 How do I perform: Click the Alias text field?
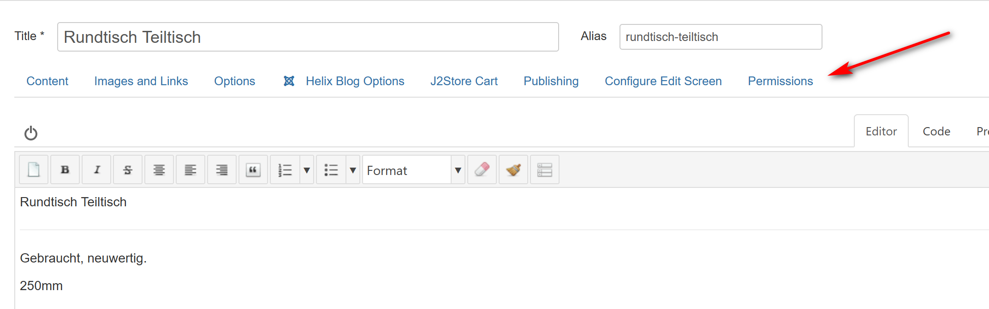pyautogui.click(x=721, y=37)
